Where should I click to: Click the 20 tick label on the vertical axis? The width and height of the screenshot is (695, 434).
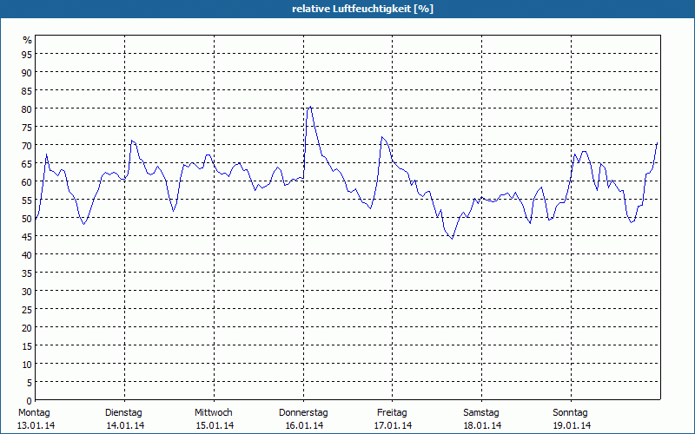[x=27, y=327]
